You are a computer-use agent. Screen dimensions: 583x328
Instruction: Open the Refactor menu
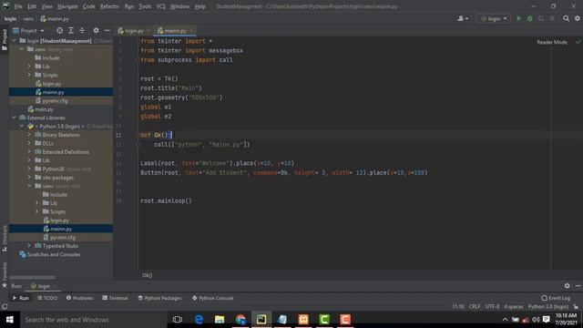click(109, 6)
